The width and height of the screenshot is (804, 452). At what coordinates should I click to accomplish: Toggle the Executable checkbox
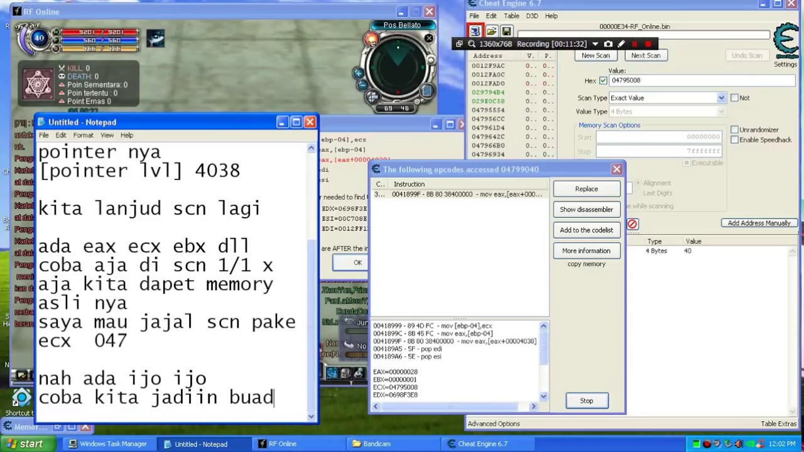tap(687, 163)
